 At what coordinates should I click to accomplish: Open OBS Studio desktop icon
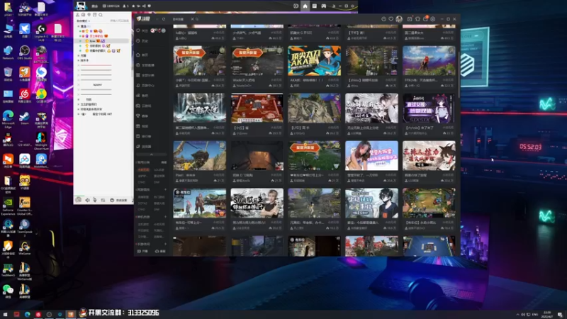25,52
